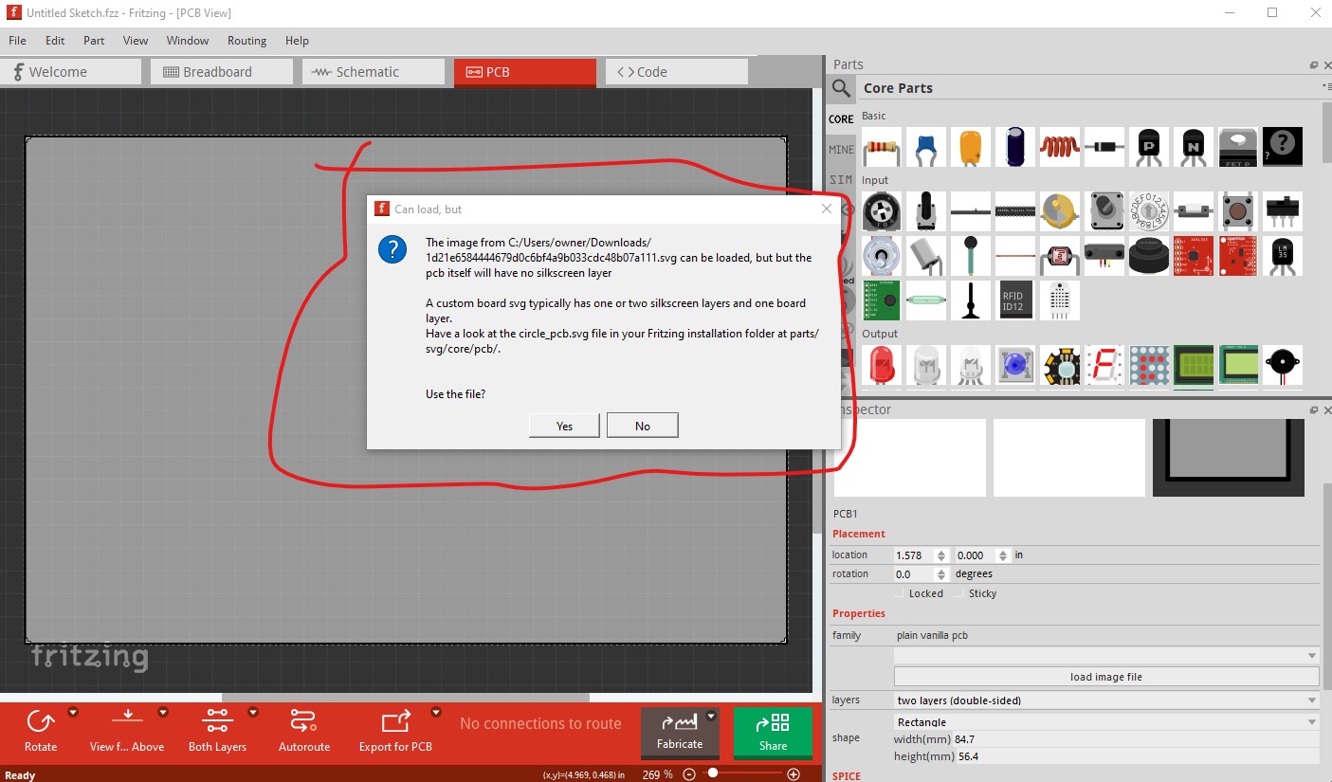Image resolution: width=1332 pixels, height=782 pixels.
Task: Open the Routing menu
Action: point(246,41)
